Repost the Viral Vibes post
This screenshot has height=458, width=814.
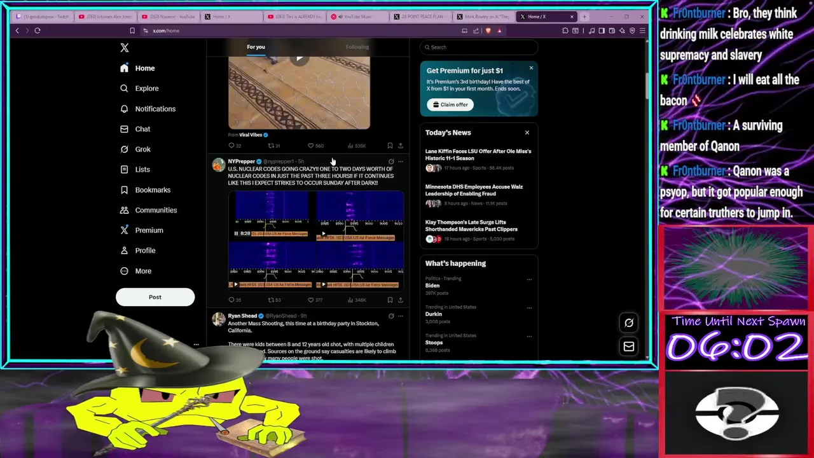pos(273,146)
